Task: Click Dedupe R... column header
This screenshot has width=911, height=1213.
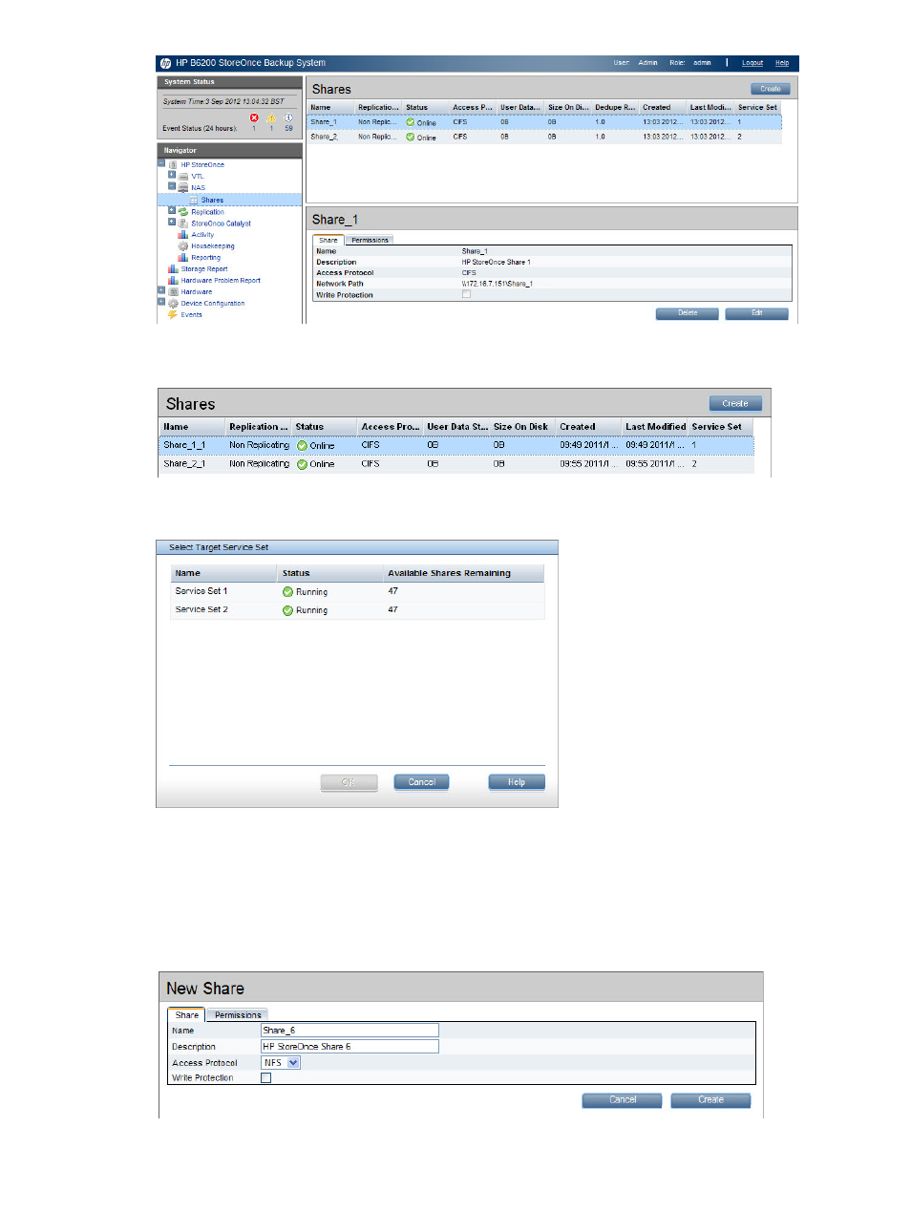Action: point(615,107)
